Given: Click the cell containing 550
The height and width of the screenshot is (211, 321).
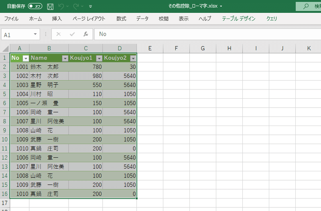Looking at the screenshot, I should pyautogui.click(x=85, y=85).
